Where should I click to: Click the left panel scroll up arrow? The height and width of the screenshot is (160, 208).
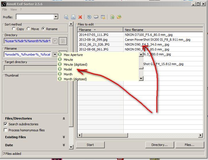(71, 24)
